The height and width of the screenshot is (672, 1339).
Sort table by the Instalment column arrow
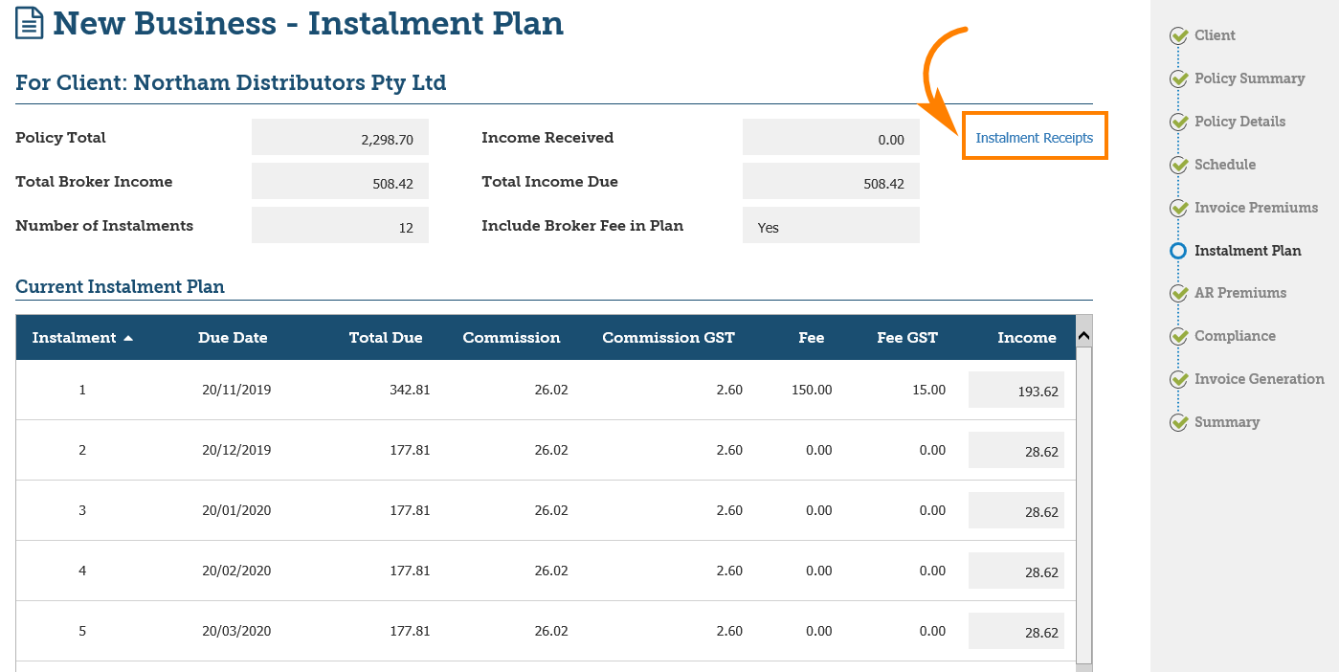[x=128, y=338]
